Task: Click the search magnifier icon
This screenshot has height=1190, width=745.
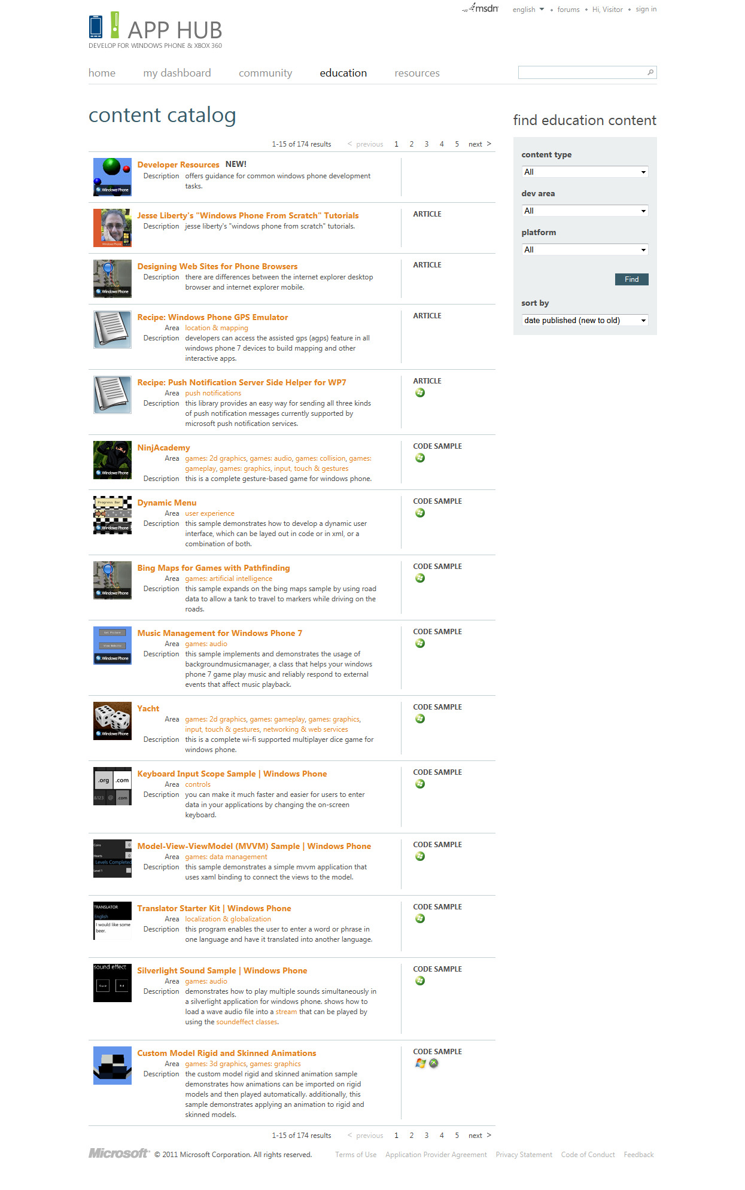Action: click(x=650, y=72)
